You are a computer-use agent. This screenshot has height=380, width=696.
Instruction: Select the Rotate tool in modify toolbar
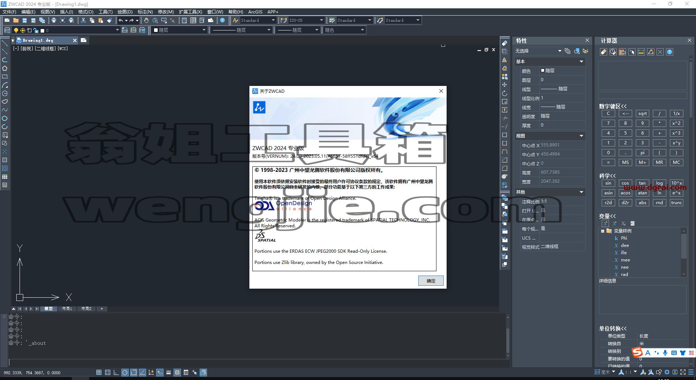[505, 93]
